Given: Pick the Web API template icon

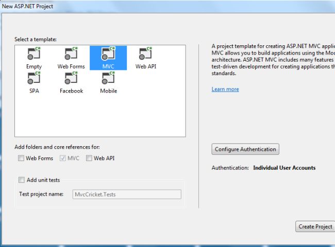Looking at the screenshot, I should click(146, 54).
